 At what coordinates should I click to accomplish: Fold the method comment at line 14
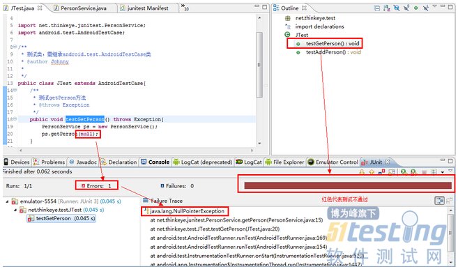(15, 90)
